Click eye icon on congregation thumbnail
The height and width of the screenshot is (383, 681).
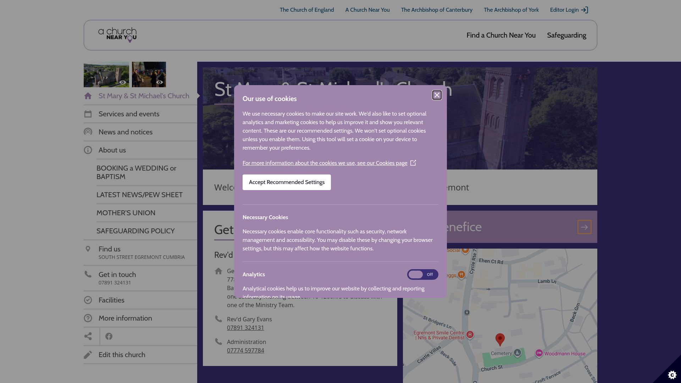point(160,82)
